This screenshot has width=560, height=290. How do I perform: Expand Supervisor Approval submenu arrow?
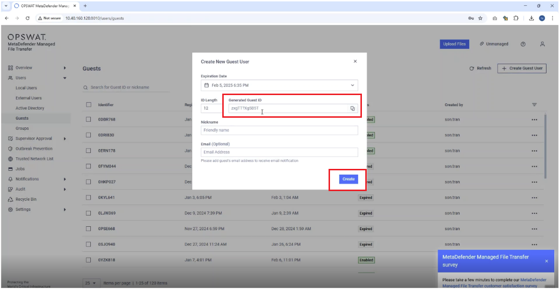coord(65,138)
